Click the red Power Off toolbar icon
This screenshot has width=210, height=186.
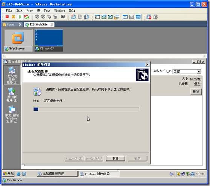tap(7, 17)
